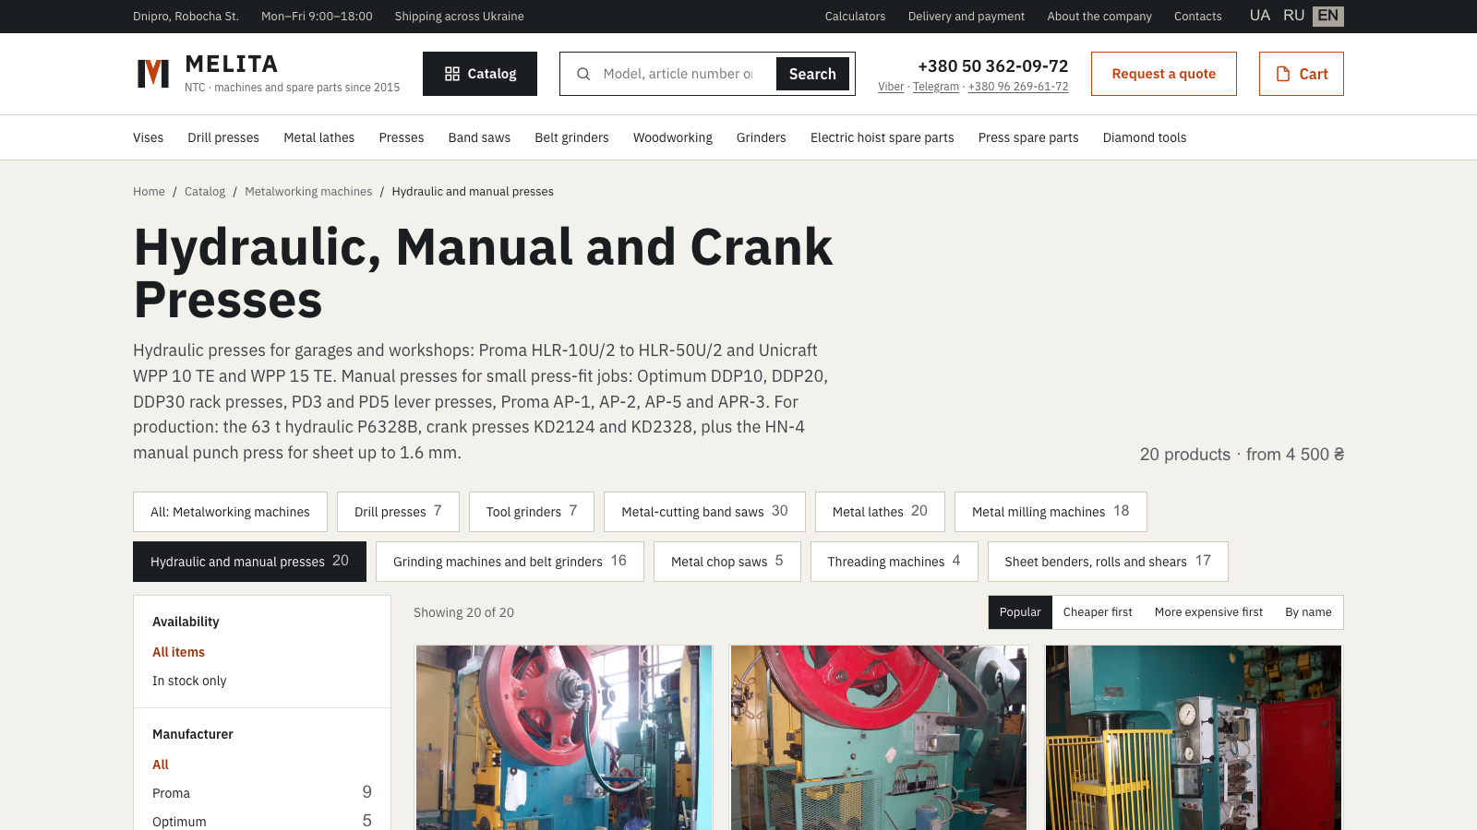Select the EN language option
Viewport: 1477px width, 830px height.
pyautogui.click(x=1328, y=16)
